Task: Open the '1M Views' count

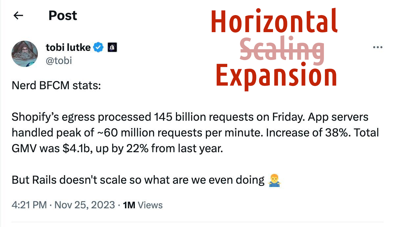Action: point(142,205)
